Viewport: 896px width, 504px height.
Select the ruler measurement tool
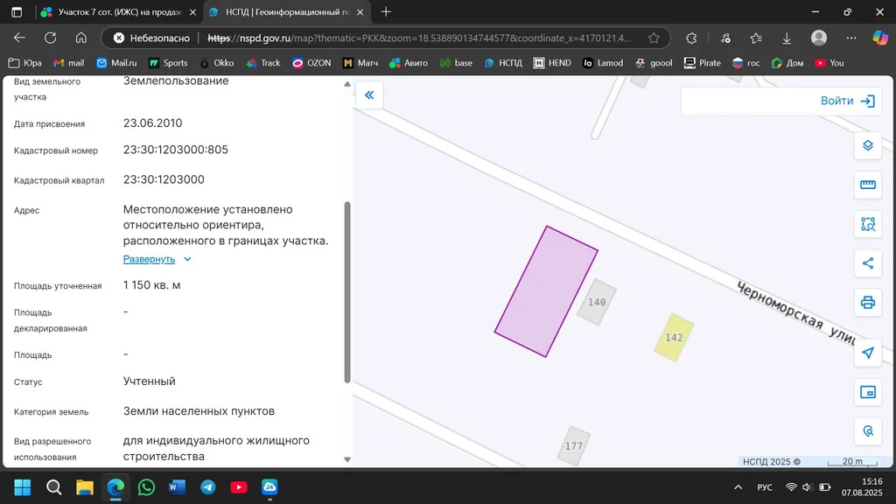click(868, 185)
